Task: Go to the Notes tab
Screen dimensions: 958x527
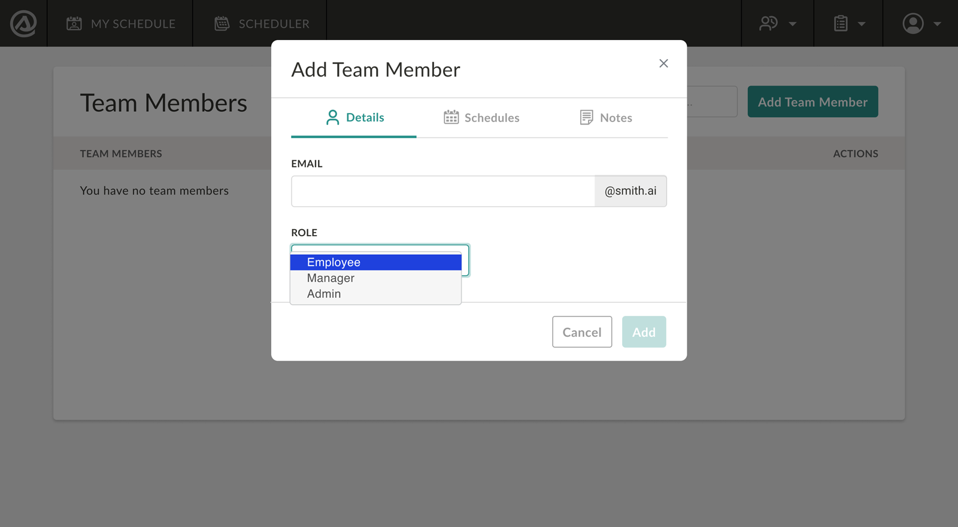Action: [x=616, y=118]
